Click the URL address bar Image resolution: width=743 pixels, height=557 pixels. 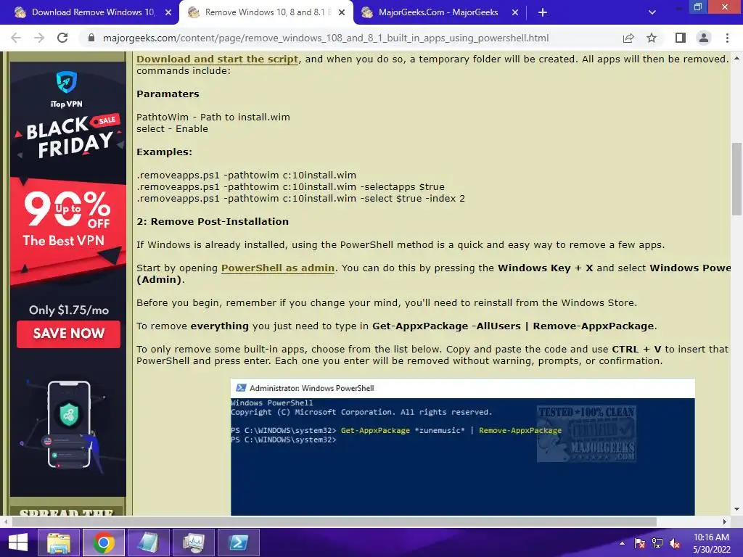[x=326, y=38]
